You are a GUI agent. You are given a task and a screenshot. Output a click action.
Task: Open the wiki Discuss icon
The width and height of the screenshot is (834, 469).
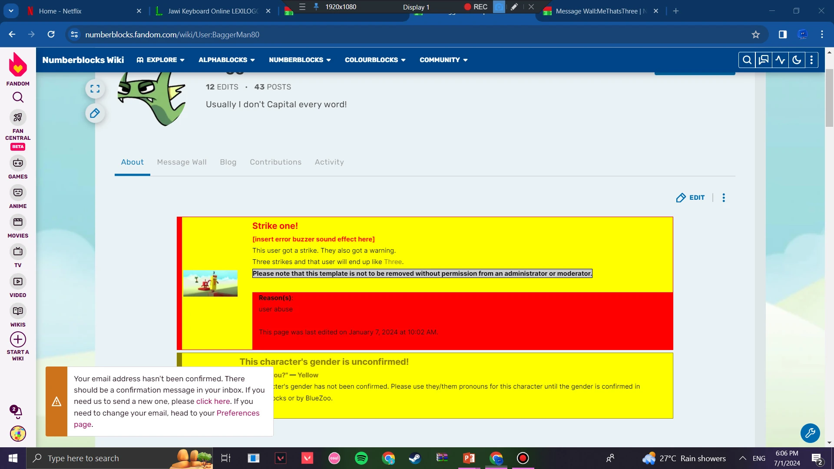(x=763, y=60)
